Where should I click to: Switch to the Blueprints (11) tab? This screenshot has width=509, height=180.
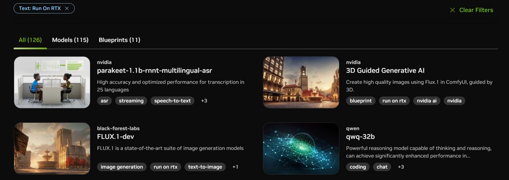(x=120, y=40)
